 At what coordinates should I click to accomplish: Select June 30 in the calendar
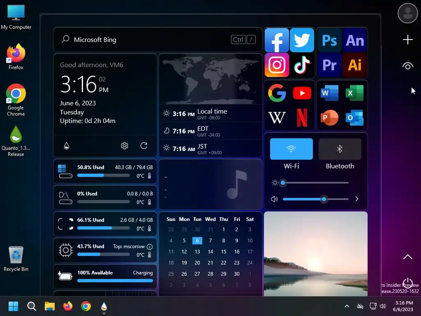click(x=236, y=274)
